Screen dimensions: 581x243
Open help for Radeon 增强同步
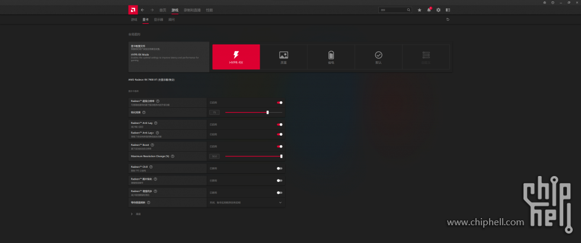(155, 191)
